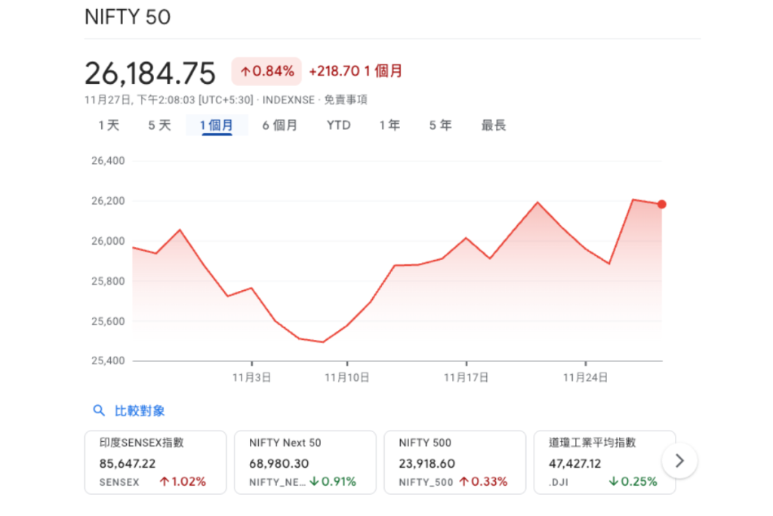Click the 47,427.12 value
Screen dimensions: 773x516
[574, 464]
